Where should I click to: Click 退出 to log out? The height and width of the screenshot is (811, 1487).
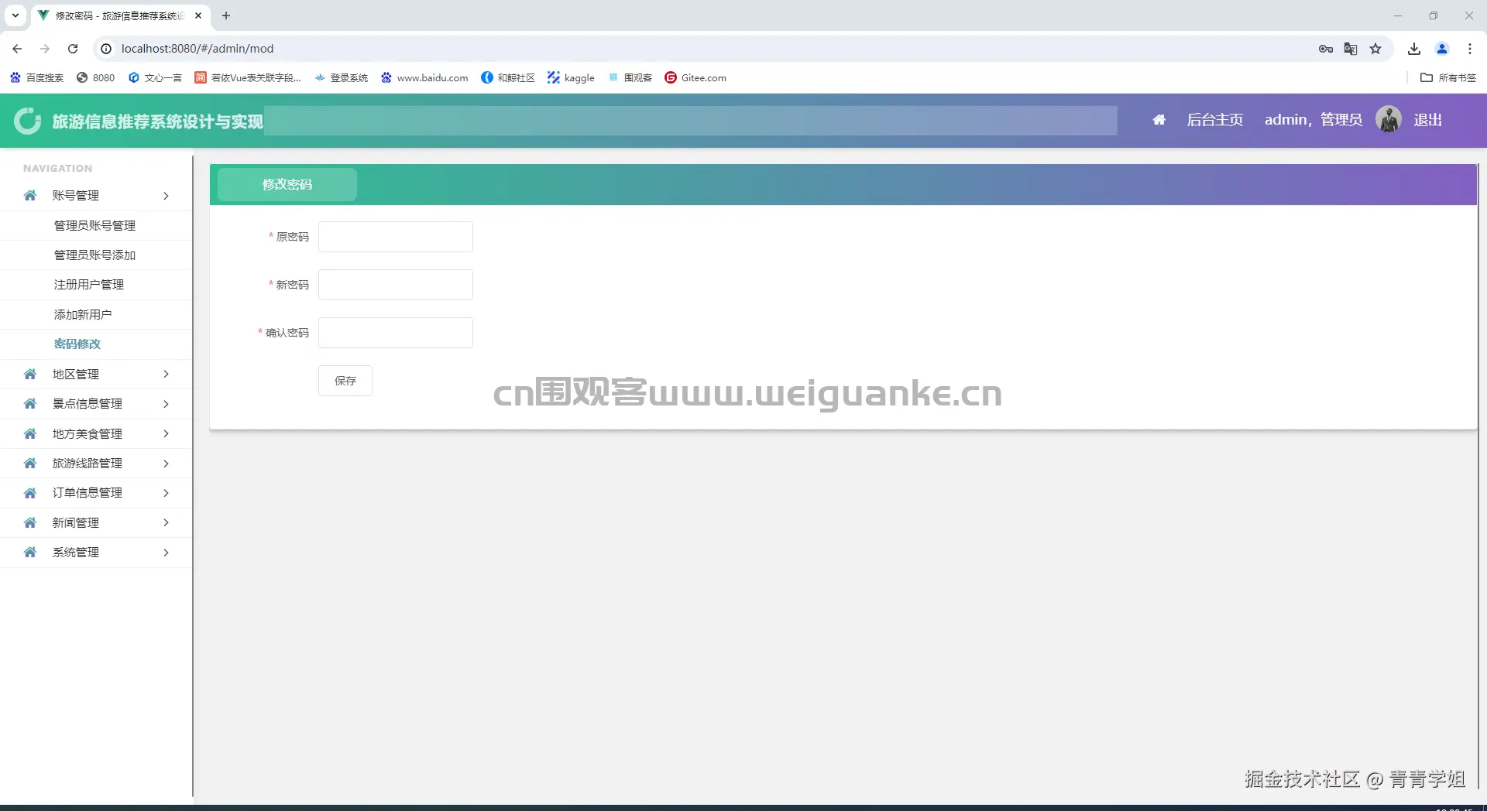[x=1428, y=119]
